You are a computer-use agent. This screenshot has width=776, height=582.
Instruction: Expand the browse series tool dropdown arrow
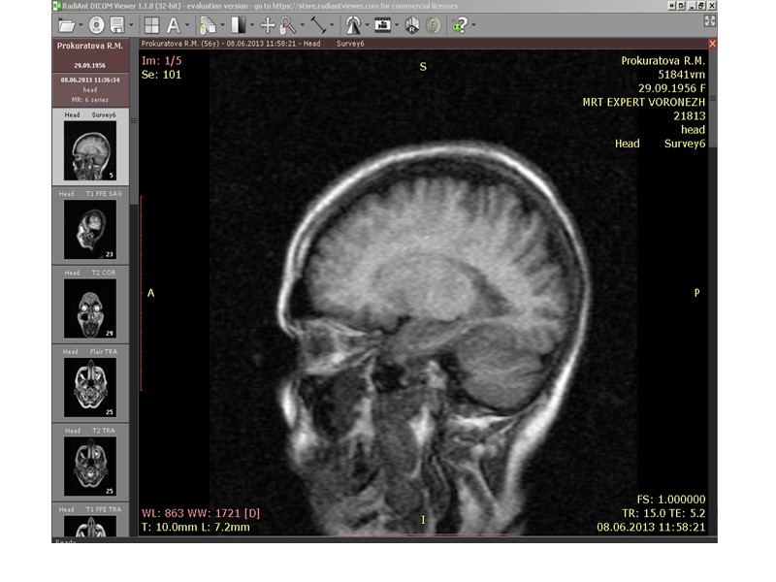point(222,25)
